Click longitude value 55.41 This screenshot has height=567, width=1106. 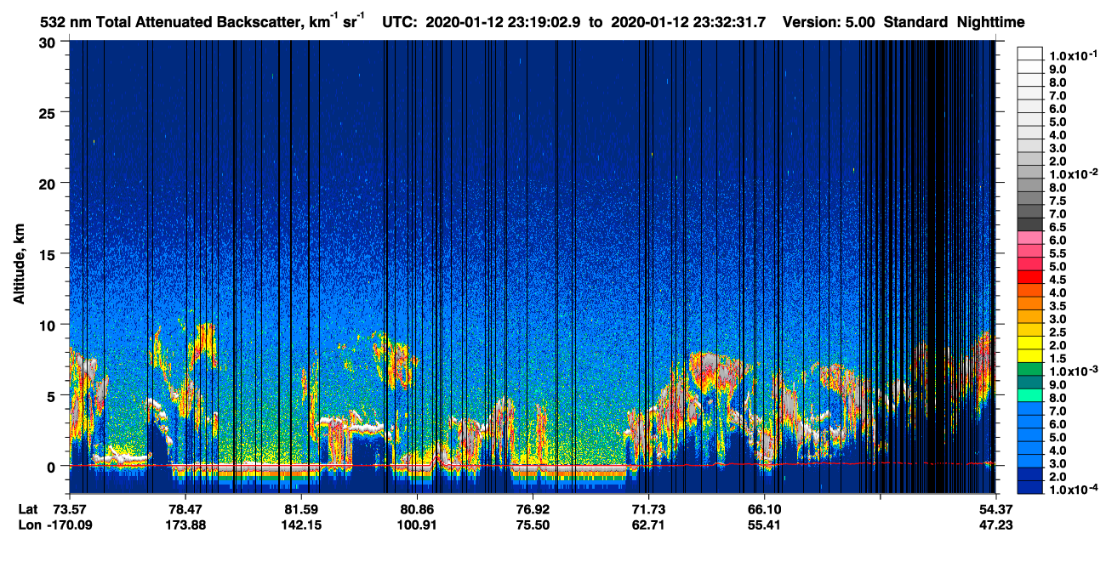(764, 524)
